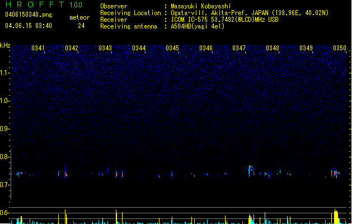Click the 0.9 kHz axis label
Screen dimensions: 352x224
point(4,129)
